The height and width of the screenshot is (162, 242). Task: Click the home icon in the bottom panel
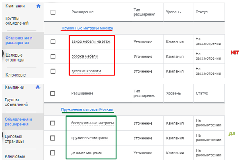(x=38, y=87)
